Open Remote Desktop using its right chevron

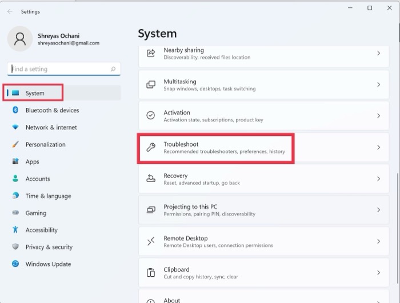pyautogui.click(x=378, y=241)
